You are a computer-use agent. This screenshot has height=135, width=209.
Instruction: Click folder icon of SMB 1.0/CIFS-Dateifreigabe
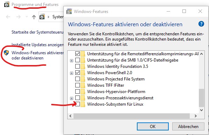83,60
